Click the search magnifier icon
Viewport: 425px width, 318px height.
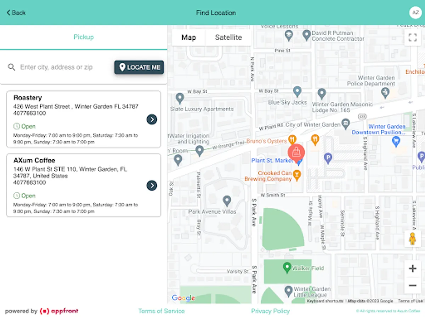12,67
